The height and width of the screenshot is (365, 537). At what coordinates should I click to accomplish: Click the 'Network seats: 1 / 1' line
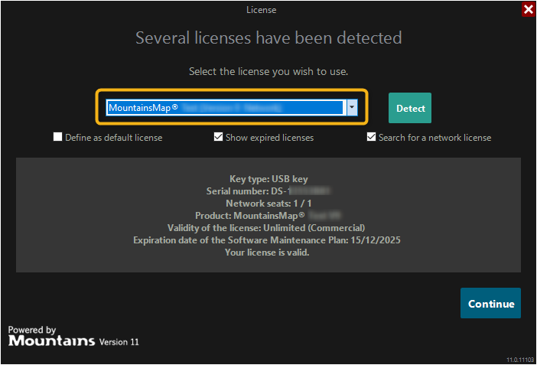pos(268,204)
